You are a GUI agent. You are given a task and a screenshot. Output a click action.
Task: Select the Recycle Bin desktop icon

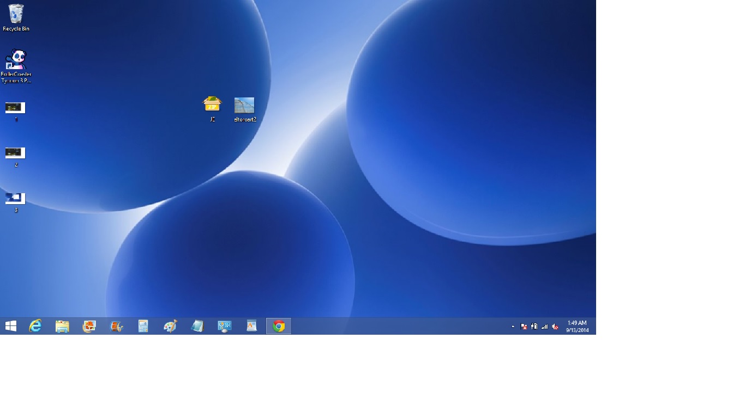click(x=16, y=16)
